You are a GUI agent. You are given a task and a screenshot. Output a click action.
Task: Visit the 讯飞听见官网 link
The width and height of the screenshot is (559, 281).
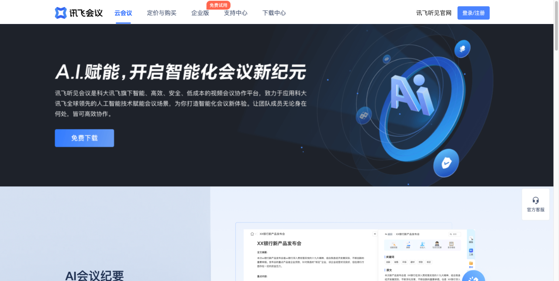(x=434, y=13)
